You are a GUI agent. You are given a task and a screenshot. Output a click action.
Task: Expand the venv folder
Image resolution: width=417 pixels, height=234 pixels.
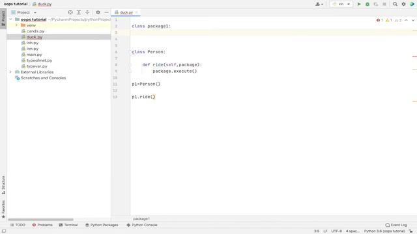[x=16, y=25]
